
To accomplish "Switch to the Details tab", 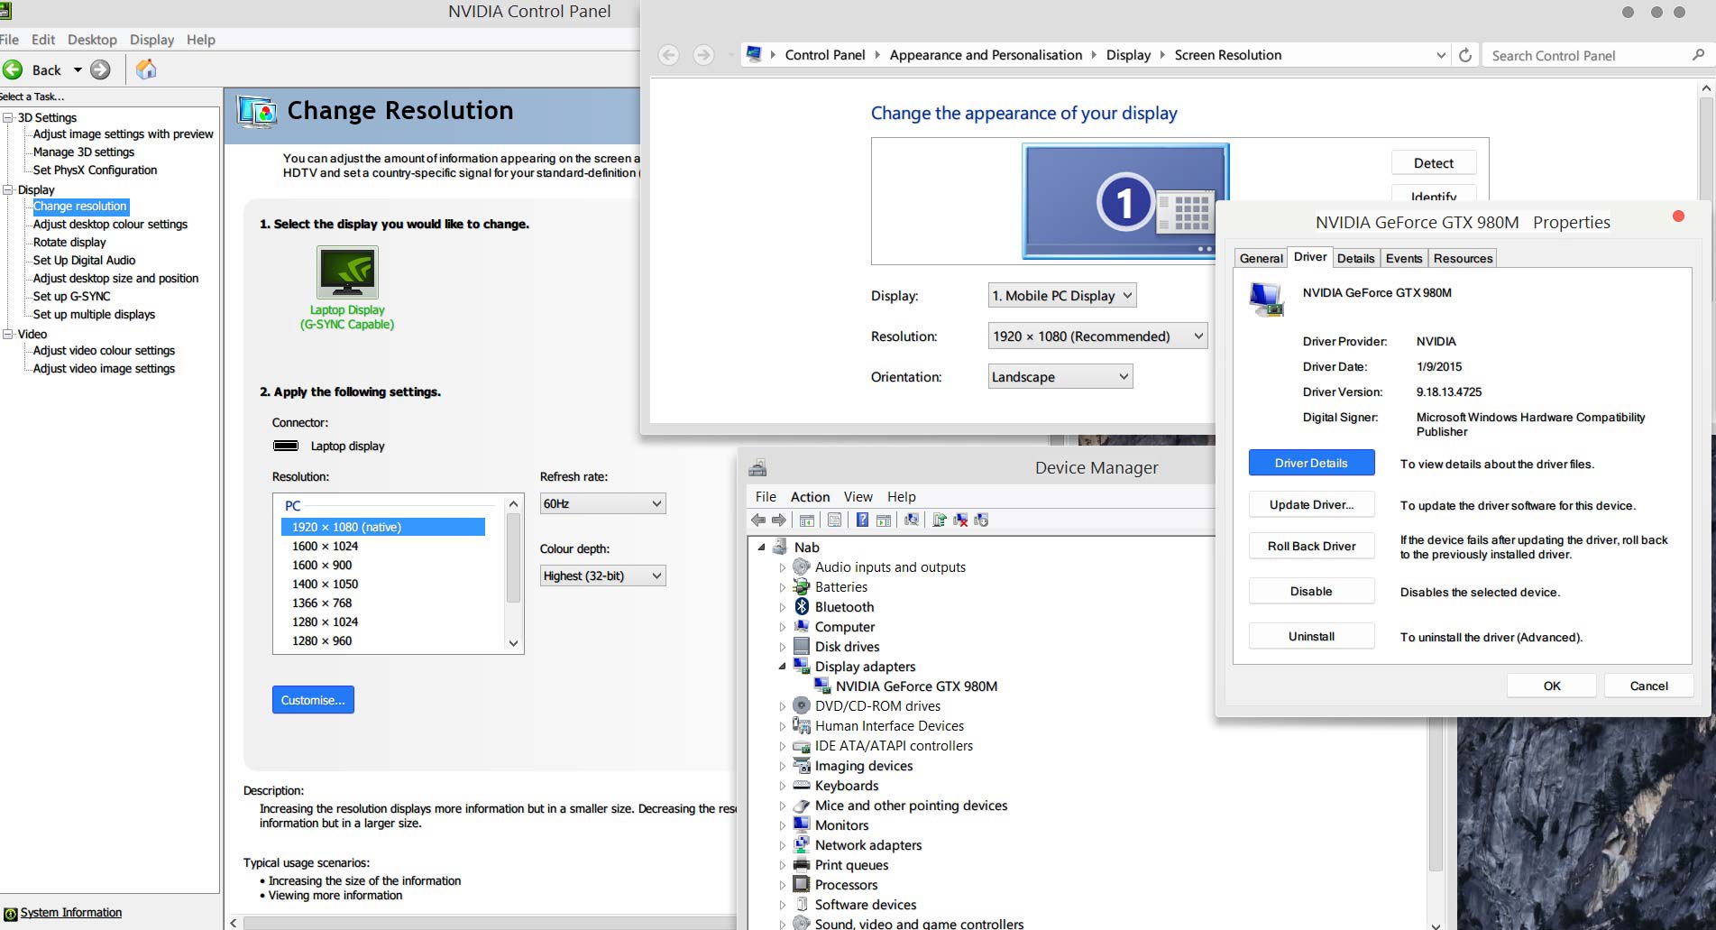I will (x=1355, y=258).
